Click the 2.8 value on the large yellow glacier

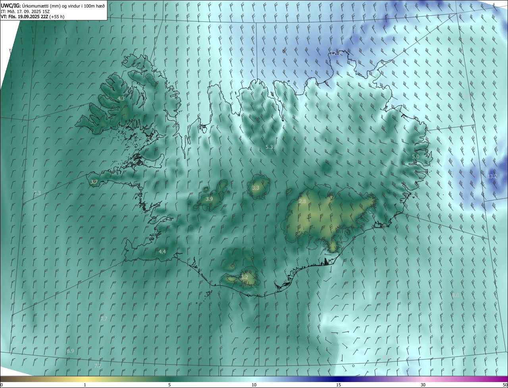click(302, 202)
